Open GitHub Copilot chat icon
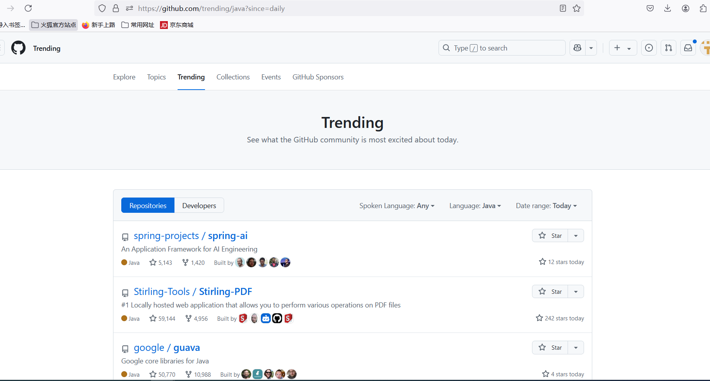Image resolution: width=710 pixels, height=381 pixels. [577, 48]
